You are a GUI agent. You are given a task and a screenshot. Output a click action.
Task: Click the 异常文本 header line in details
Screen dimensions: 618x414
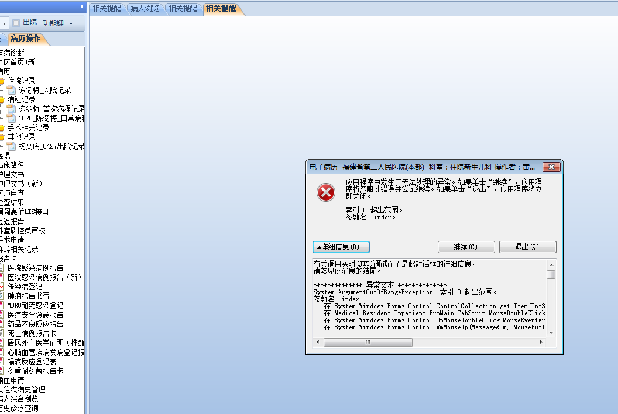(x=380, y=285)
